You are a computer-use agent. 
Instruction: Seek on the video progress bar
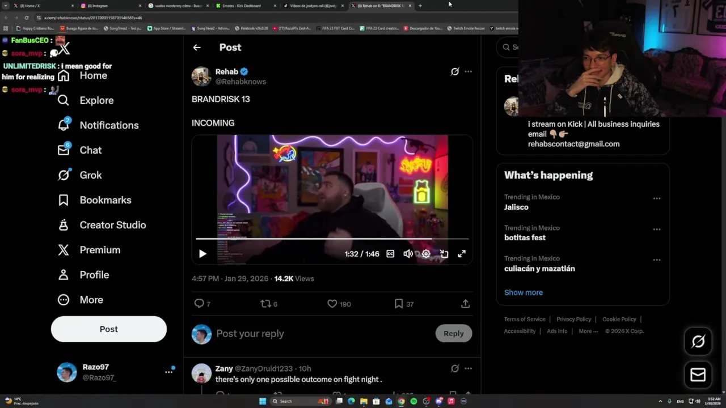(332, 239)
